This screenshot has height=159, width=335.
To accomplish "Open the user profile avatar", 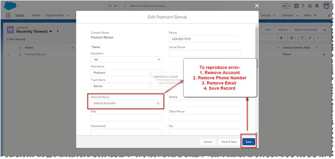I will (x=326, y=6).
